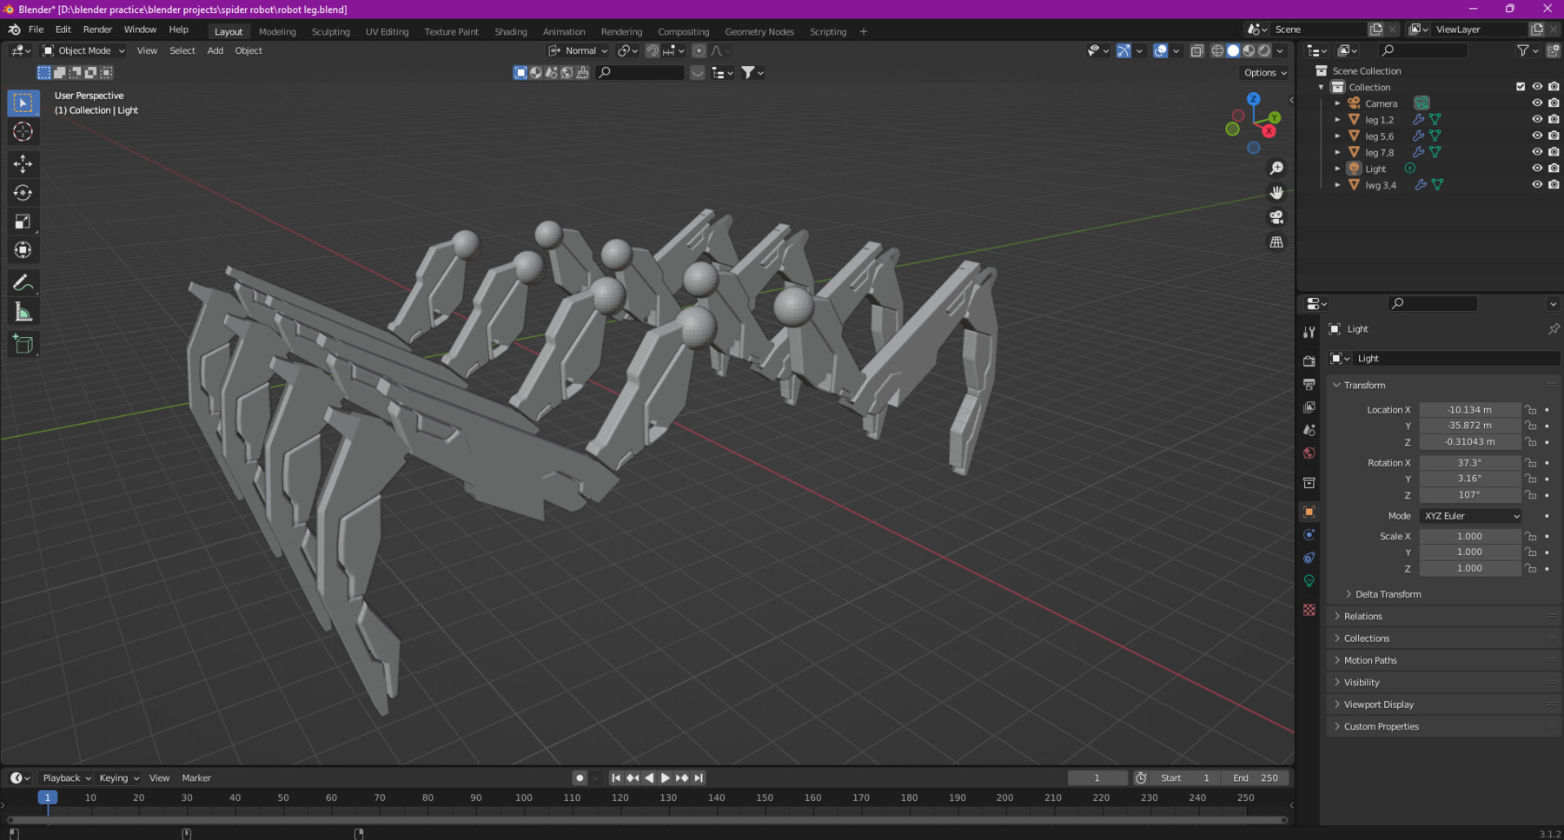Image resolution: width=1564 pixels, height=840 pixels.
Task: Activate the Measure tool
Action: click(x=23, y=310)
